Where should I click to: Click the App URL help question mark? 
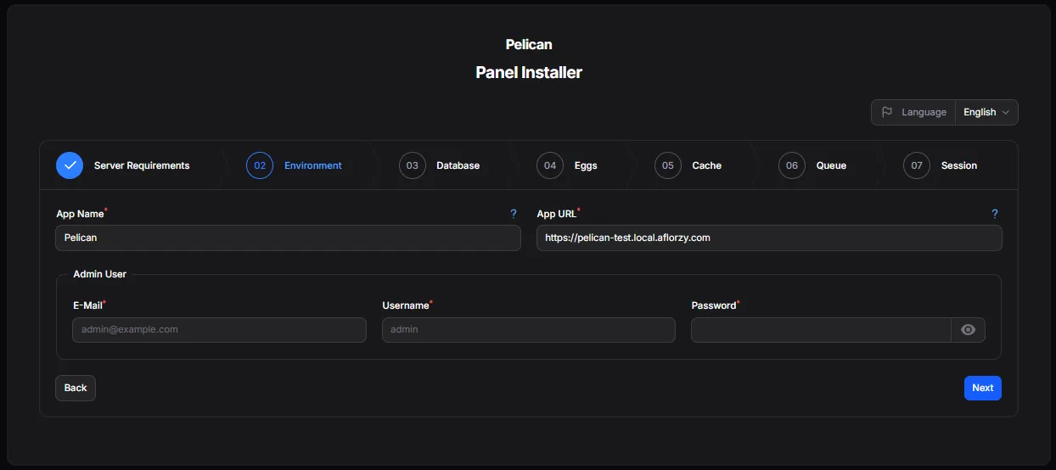point(995,214)
